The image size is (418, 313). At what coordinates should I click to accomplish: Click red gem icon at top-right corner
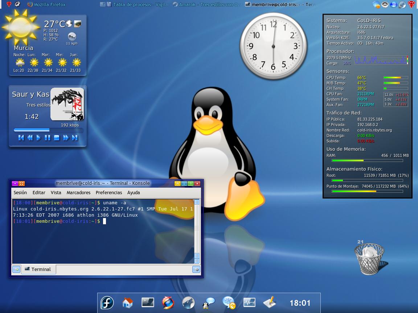point(411,4)
